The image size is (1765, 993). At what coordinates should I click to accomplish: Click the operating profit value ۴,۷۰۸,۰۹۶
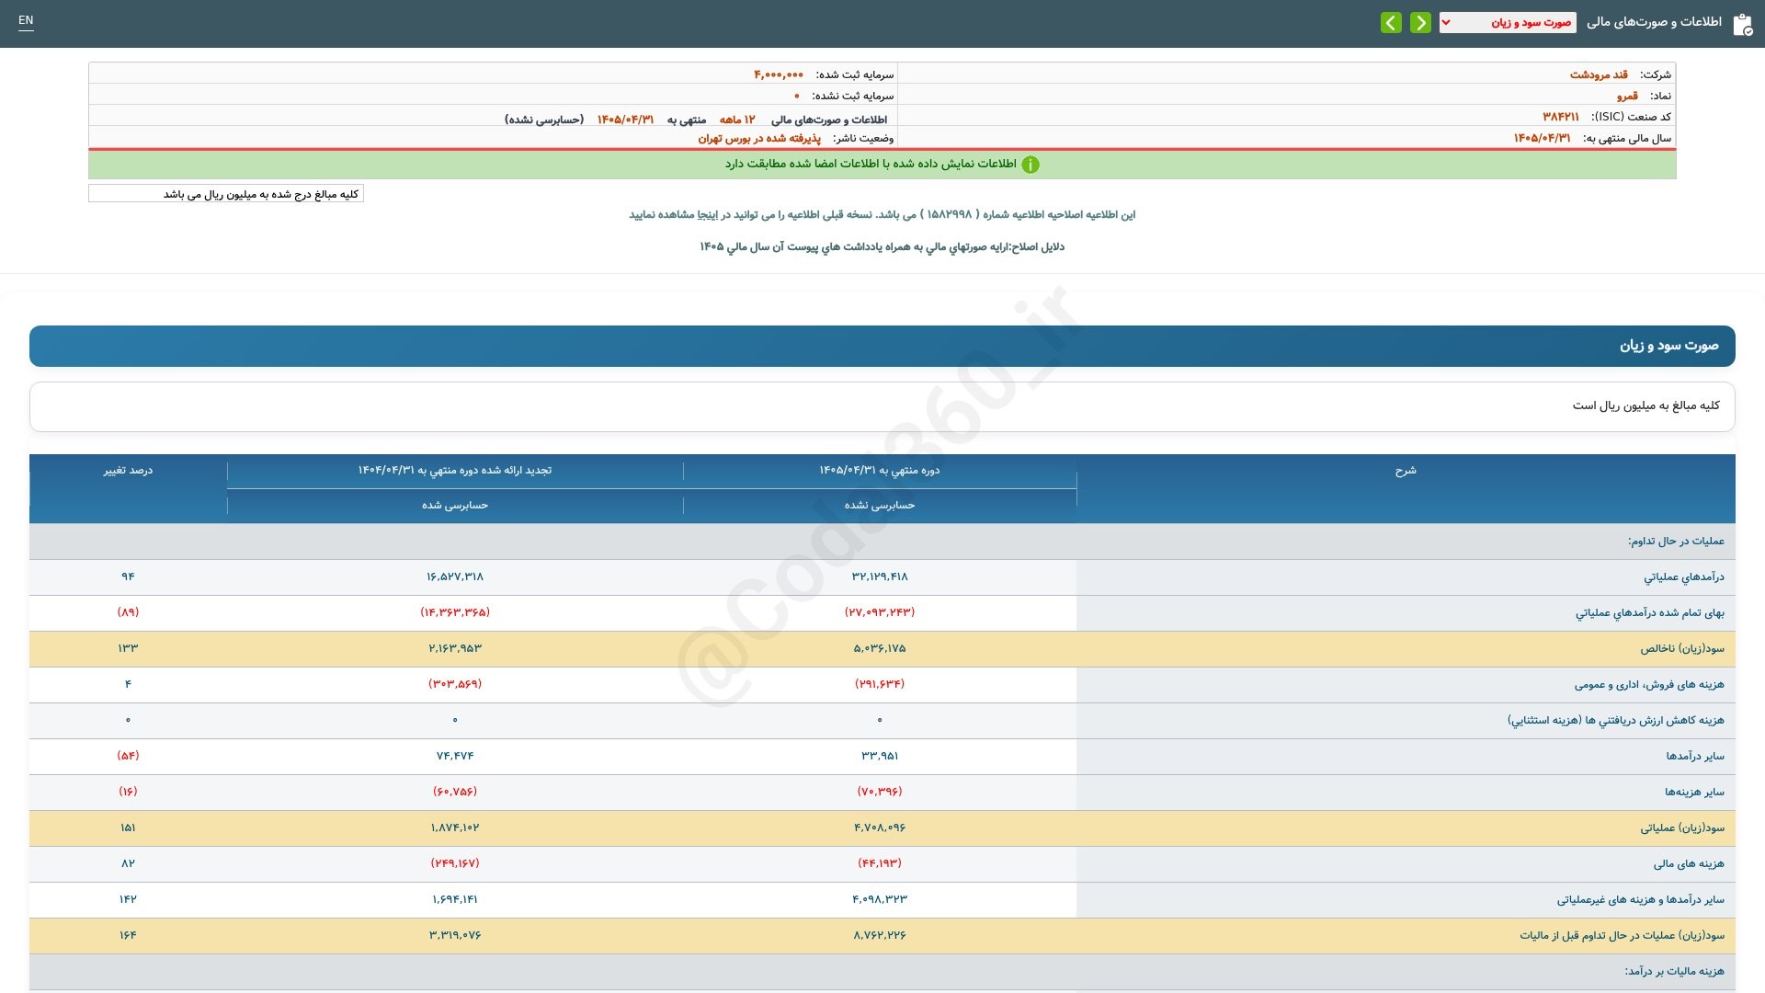[880, 827]
